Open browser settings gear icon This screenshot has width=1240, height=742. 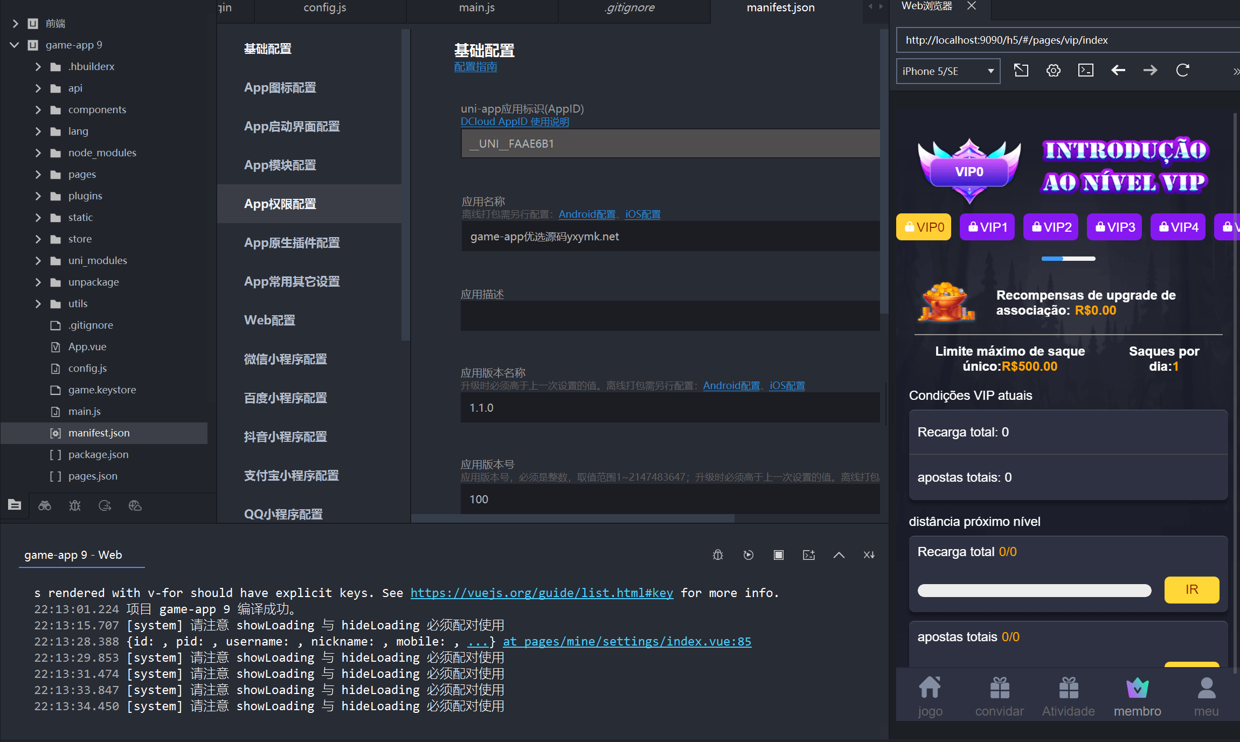click(1054, 71)
